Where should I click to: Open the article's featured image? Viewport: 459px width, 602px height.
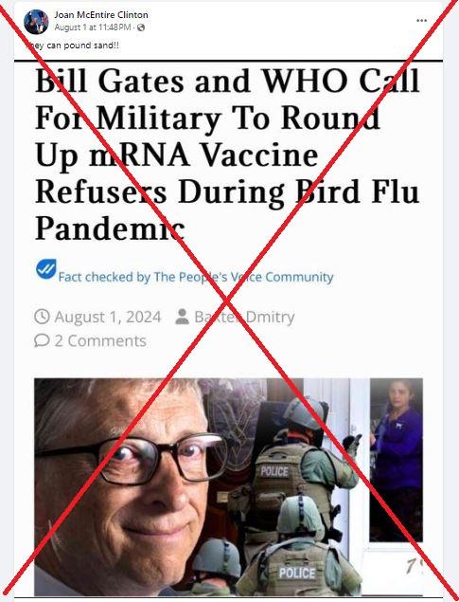coord(228,487)
